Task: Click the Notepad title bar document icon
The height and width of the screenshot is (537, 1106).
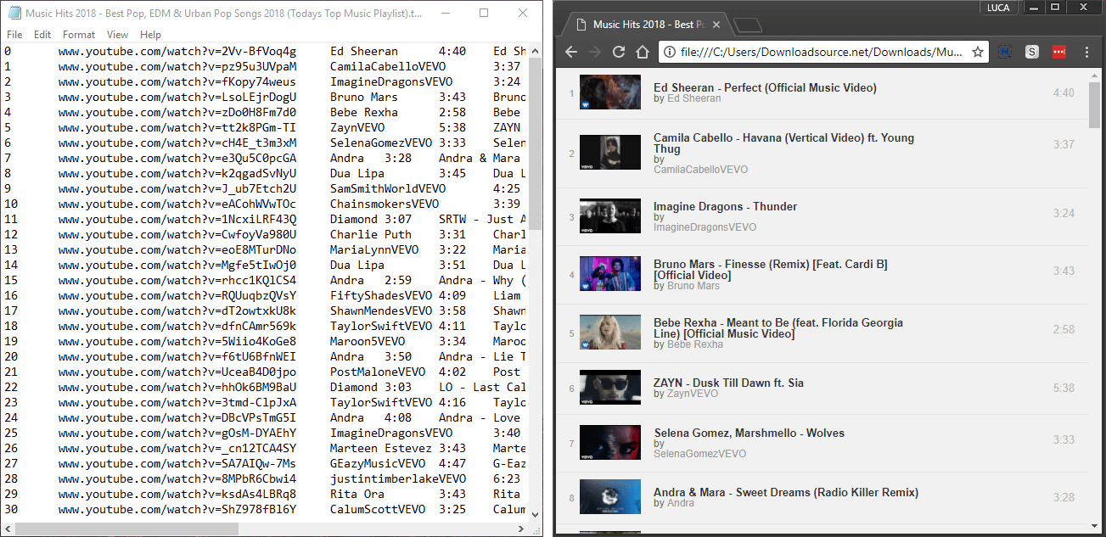Action: (14, 13)
